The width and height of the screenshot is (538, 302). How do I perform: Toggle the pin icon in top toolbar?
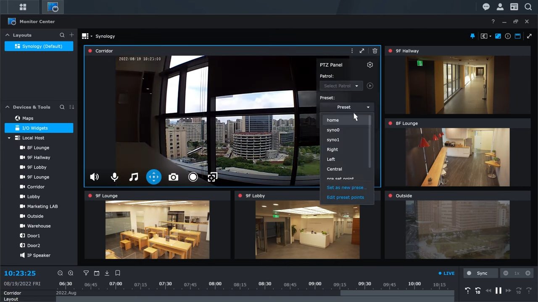(x=472, y=36)
